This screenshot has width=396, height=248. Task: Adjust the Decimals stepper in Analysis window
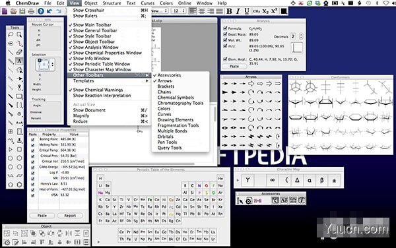pyautogui.click(x=301, y=36)
